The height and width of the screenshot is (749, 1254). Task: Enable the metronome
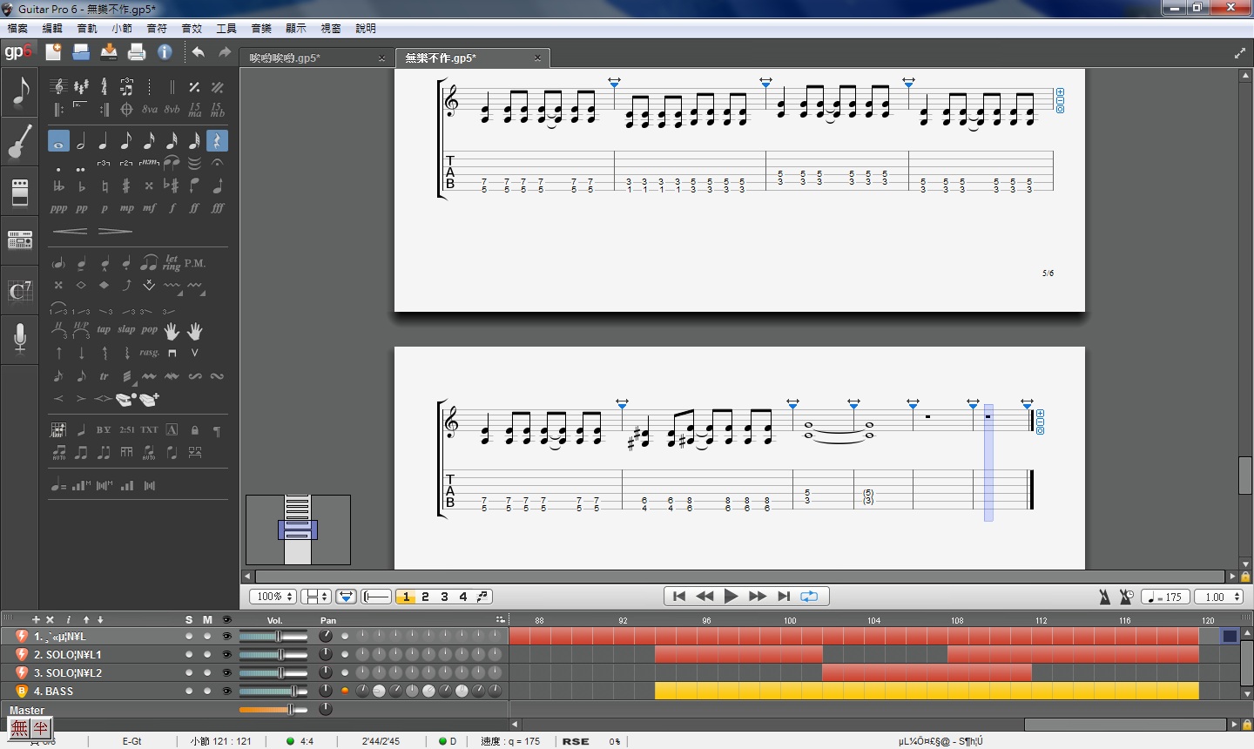(x=1105, y=597)
